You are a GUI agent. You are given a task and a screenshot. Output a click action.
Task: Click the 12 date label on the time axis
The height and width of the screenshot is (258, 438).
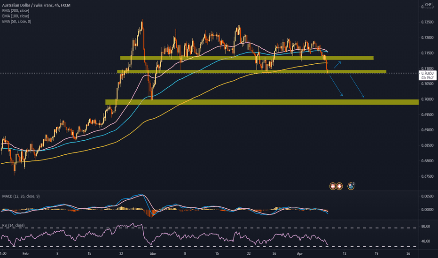pos(344,253)
